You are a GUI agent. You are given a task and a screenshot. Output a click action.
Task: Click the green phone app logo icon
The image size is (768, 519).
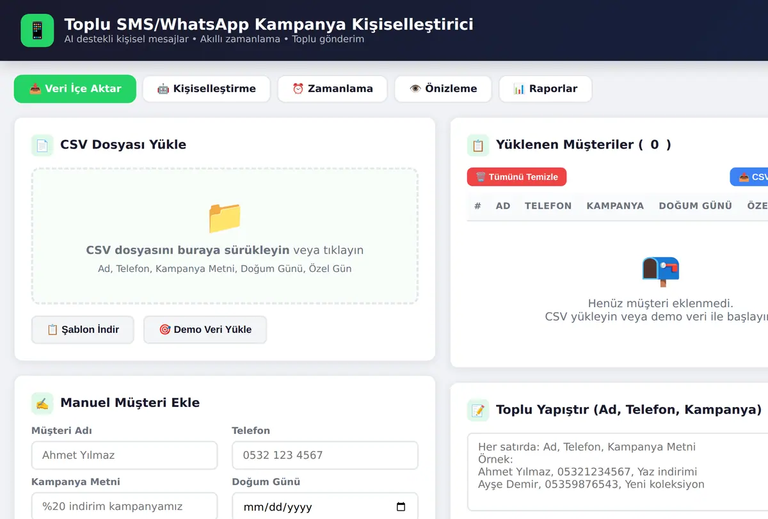click(x=37, y=31)
